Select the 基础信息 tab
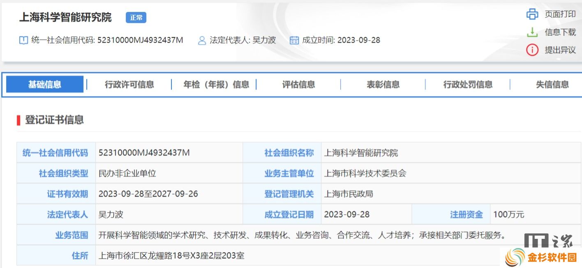This screenshot has height=268, width=582. point(45,85)
